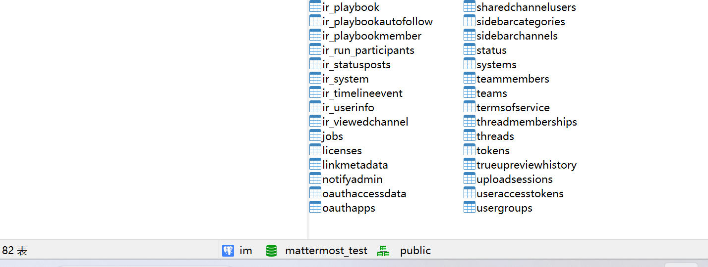
Task: Click the table icon beside teammembers
Action: click(x=469, y=78)
